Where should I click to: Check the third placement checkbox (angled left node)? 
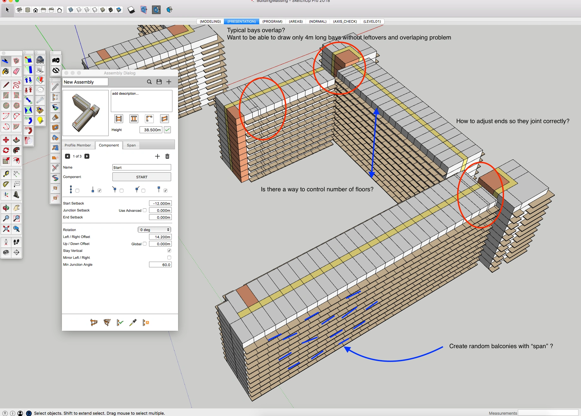[x=122, y=191]
